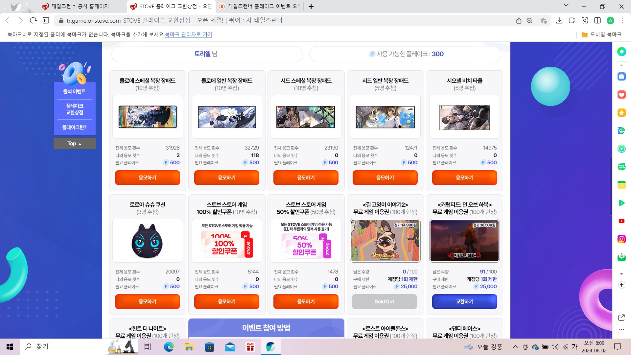Apply for 시오넬 비치 타올
631x355 pixels.
coord(465,177)
